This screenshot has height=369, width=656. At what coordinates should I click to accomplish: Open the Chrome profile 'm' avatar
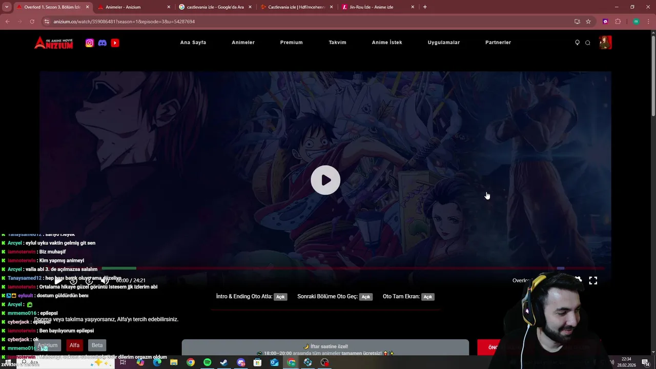point(636,22)
